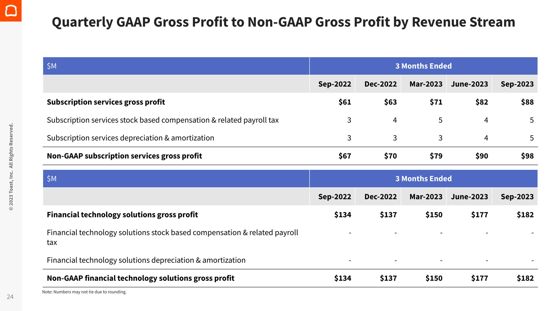
Task: Click the $M label in the subscription table
Action: [52, 66]
